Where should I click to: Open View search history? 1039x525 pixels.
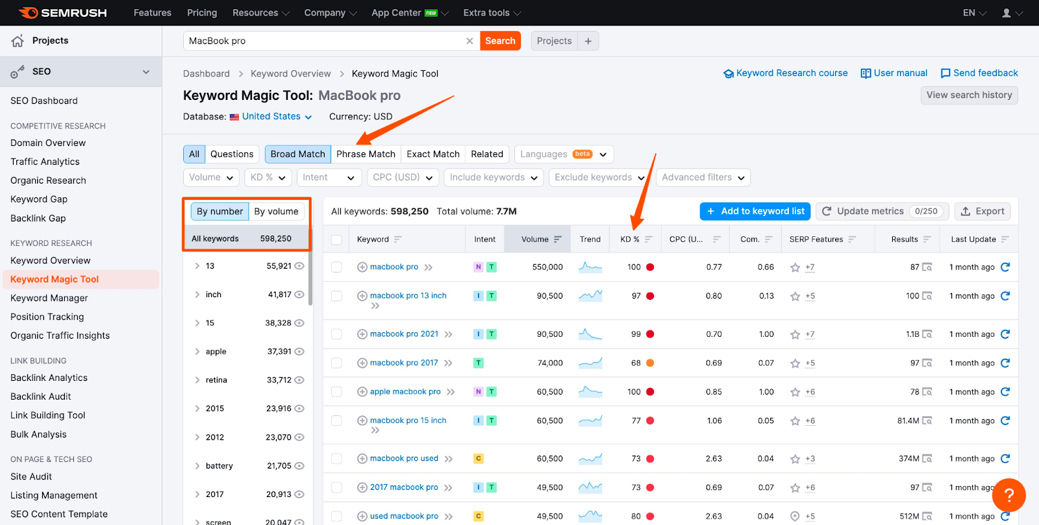coord(969,95)
